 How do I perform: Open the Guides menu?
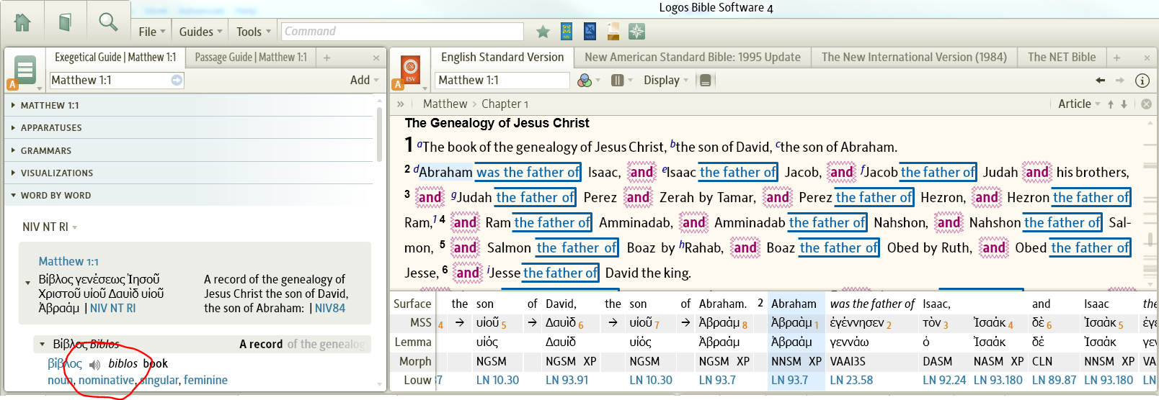pos(200,32)
